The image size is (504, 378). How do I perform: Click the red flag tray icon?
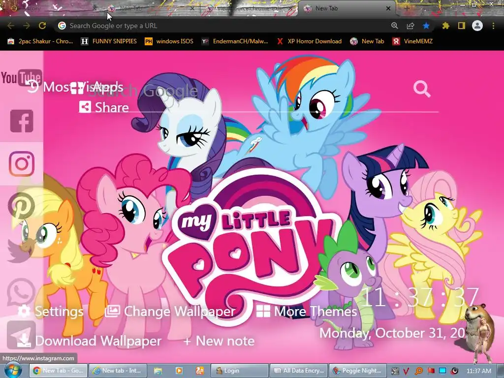click(x=431, y=371)
